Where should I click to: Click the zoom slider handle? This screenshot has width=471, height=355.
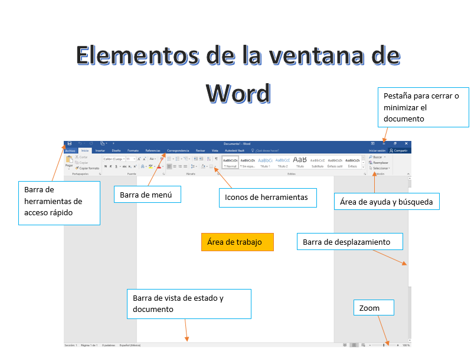click(384, 346)
